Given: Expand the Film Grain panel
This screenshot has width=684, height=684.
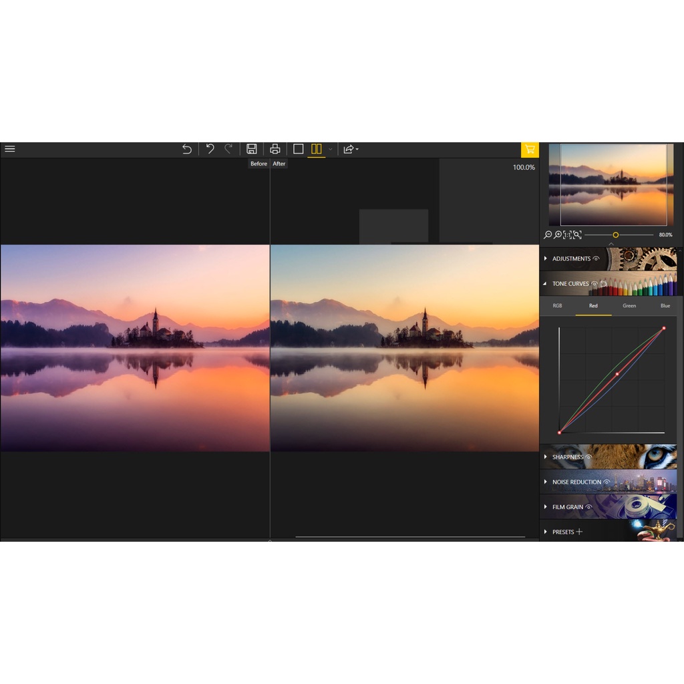Looking at the screenshot, I should tap(546, 507).
